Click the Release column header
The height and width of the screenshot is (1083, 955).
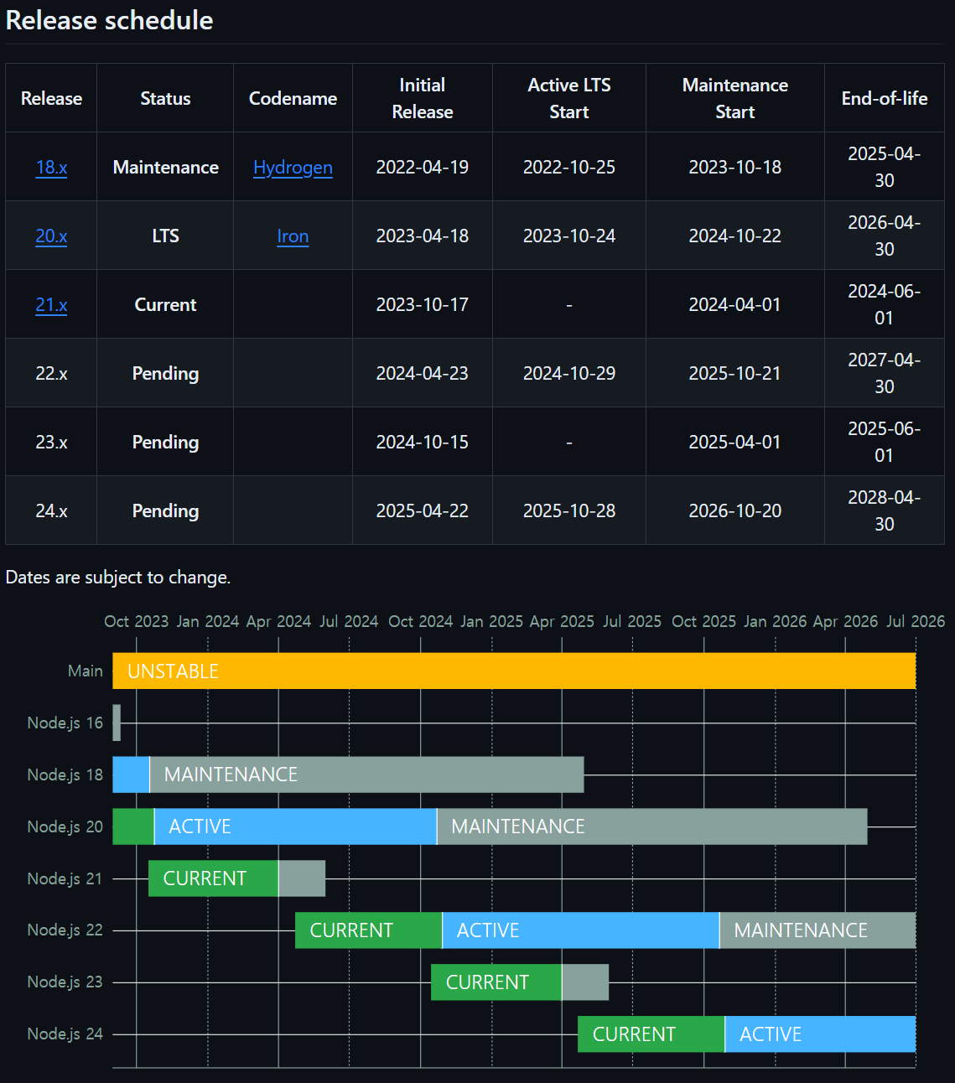51,98
